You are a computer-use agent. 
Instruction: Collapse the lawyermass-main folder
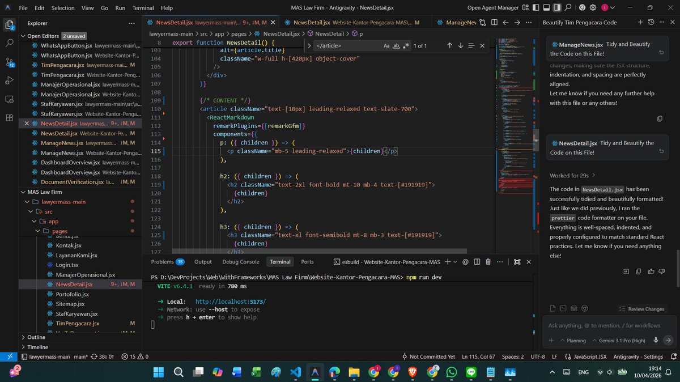click(28, 202)
